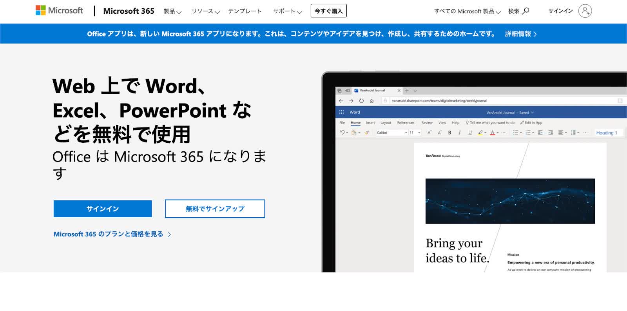Open 検索 with the magnifier icon
The height and width of the screenshot is (311, 627).
point(518,11)
